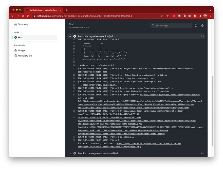Viewport: 223px width, 169px height.
Task: Open the codecov.io upload URL on line 34
Action: pos(140,101)
